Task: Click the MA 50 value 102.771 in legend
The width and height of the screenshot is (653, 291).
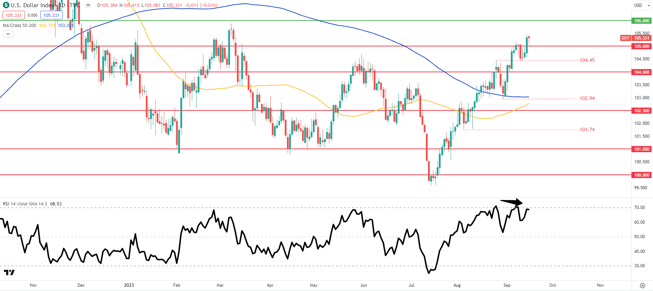Action: coord(47,26)
